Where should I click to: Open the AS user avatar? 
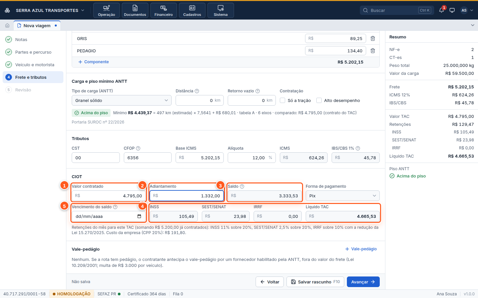coord(464,10)
